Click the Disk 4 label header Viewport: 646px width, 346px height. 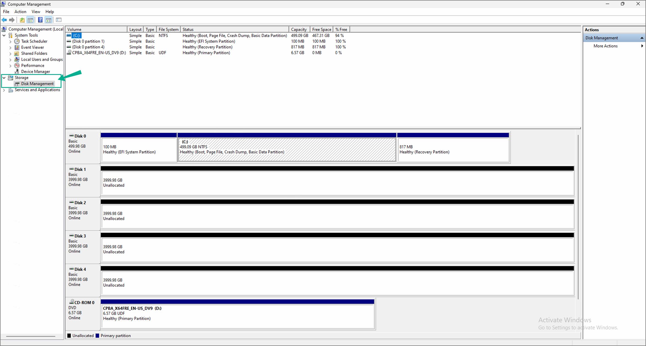pyautogui.click(x=83, y=280)
